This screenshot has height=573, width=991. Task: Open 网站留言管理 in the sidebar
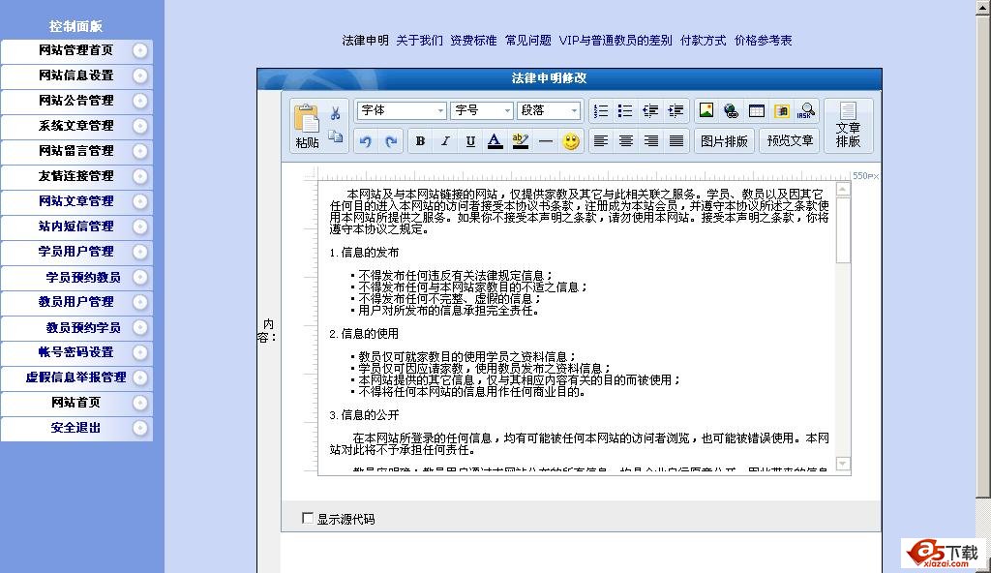pyautogui.click(x=75, y=151)
